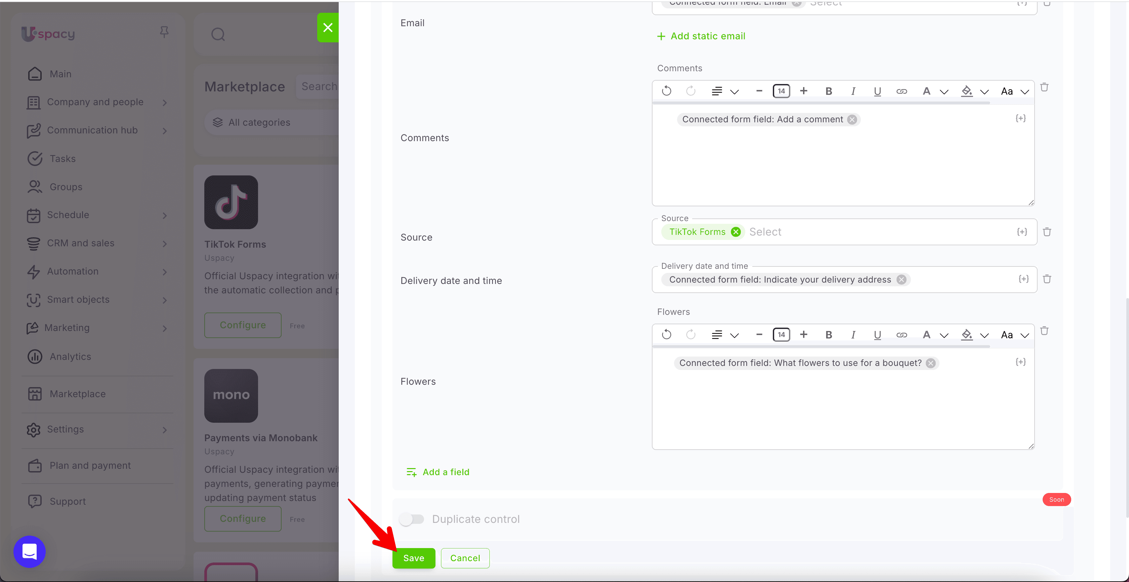This screenshot has width=1129, height=582.
Task: Toggle the Duplicate control switch
Action: (x=412, y=519)
